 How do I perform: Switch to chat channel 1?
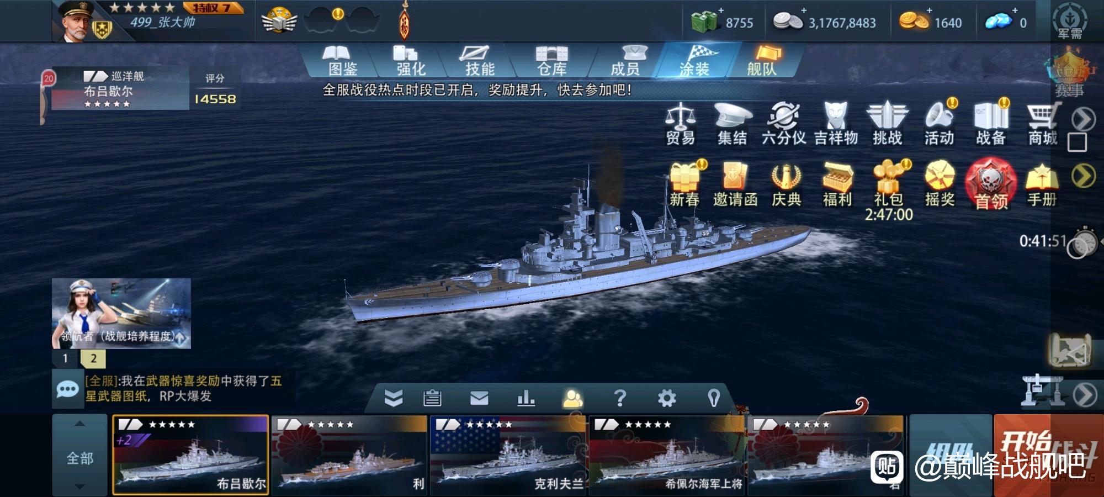[65, 358]
